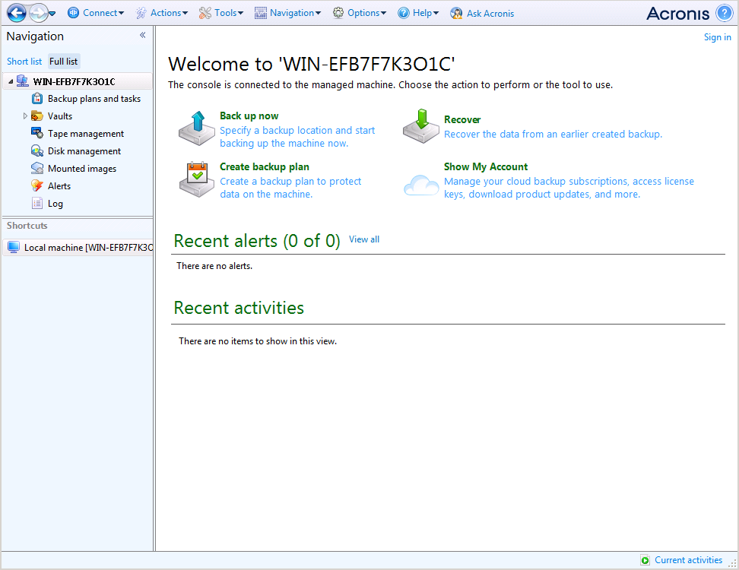739x570 pixels.
Task: Click the 'There are no alerts.' text
Action: 214,266
